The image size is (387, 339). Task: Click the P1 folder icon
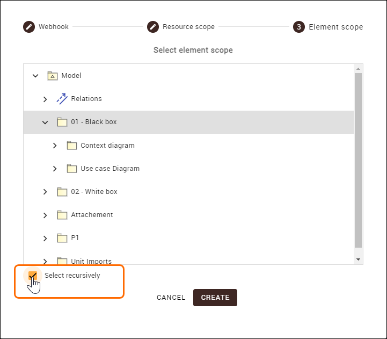point(62,238)
